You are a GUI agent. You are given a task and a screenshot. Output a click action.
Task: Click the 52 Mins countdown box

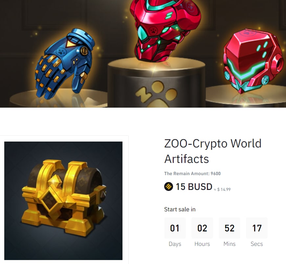(x=230, y=228)
